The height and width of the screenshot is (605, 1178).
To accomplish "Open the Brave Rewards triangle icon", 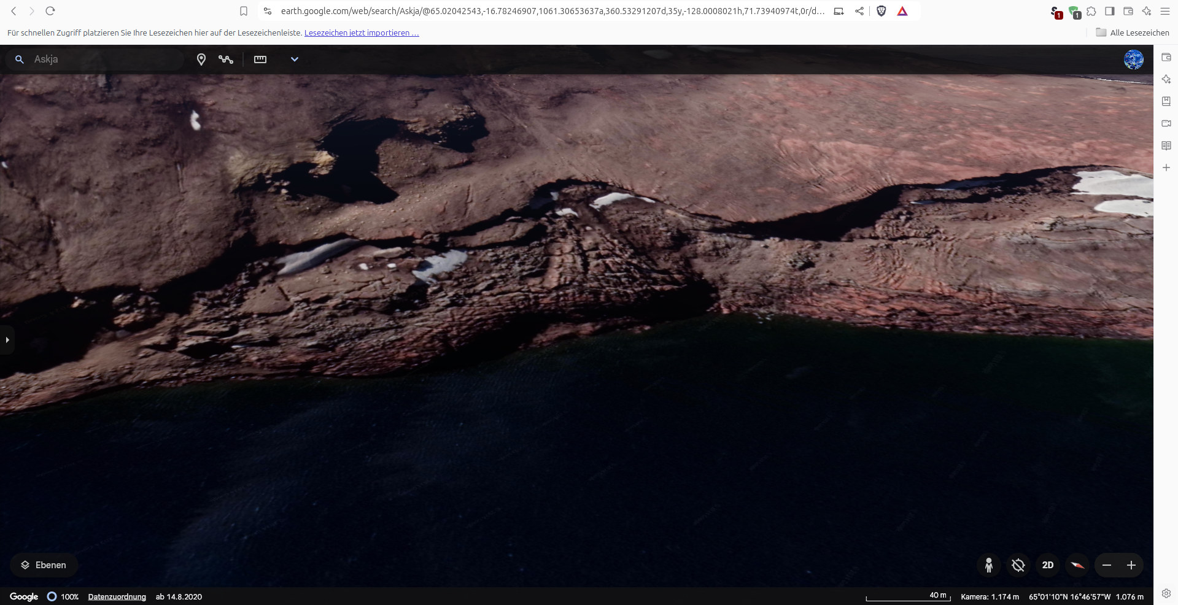I will tap(902, 11).
